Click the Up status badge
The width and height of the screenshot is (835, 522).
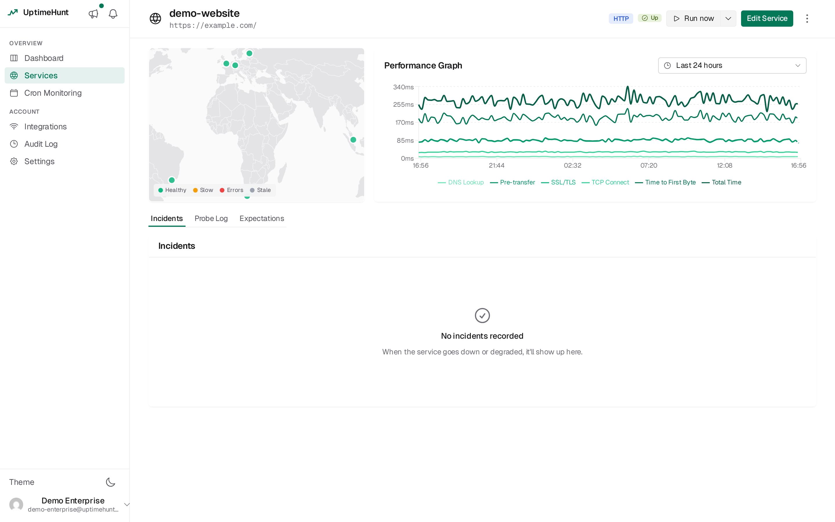tap(649, 18)
